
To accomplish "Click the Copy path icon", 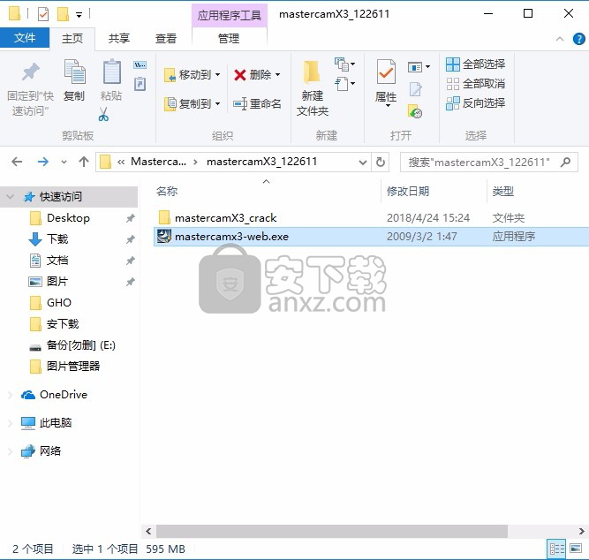I will click(x=140, y=65).
